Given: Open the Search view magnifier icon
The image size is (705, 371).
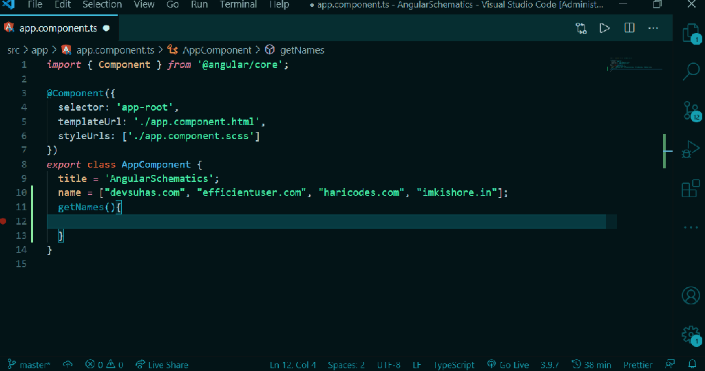Looking at the screenshot, I should click(690, 70).
